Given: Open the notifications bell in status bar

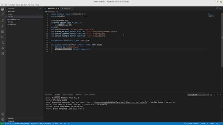Looking at the screenshot, I should click(x=221, y=124).
